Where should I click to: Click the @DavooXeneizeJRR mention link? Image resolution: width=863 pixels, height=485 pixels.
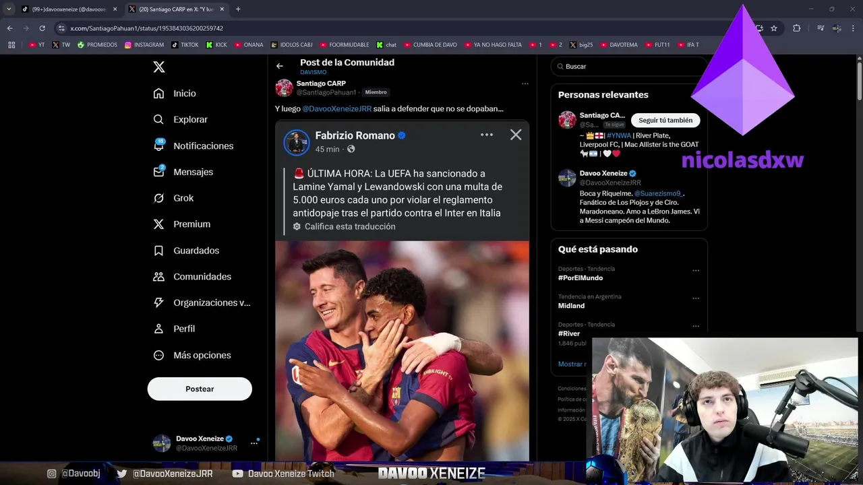336,108
